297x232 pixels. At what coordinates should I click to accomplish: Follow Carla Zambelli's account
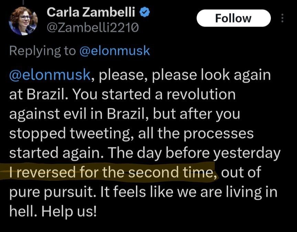233,18
